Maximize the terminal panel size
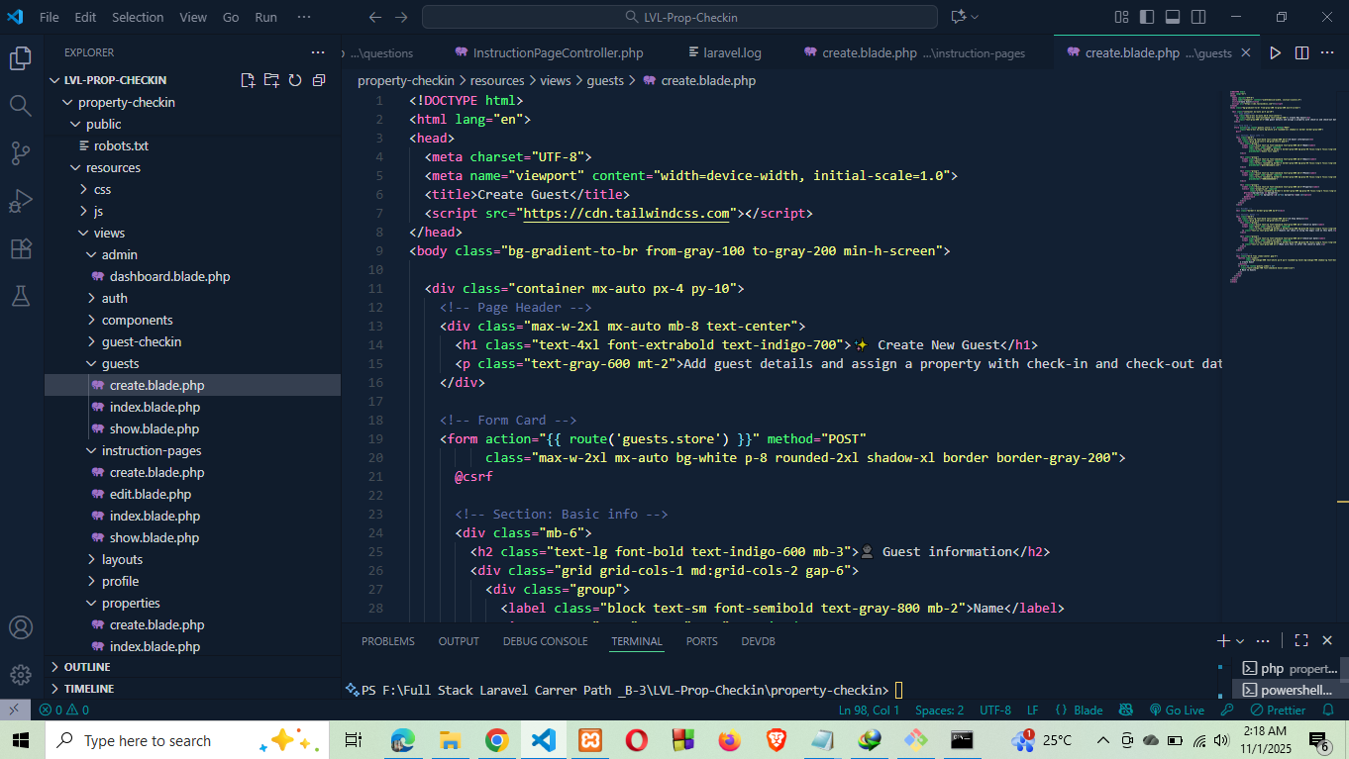1349x759 pixels. (1301, 640)
